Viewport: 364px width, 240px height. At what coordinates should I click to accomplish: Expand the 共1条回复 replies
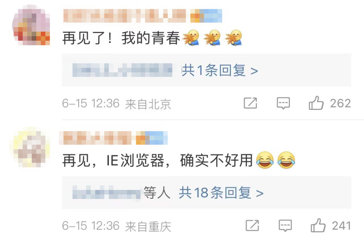(219, 70)
